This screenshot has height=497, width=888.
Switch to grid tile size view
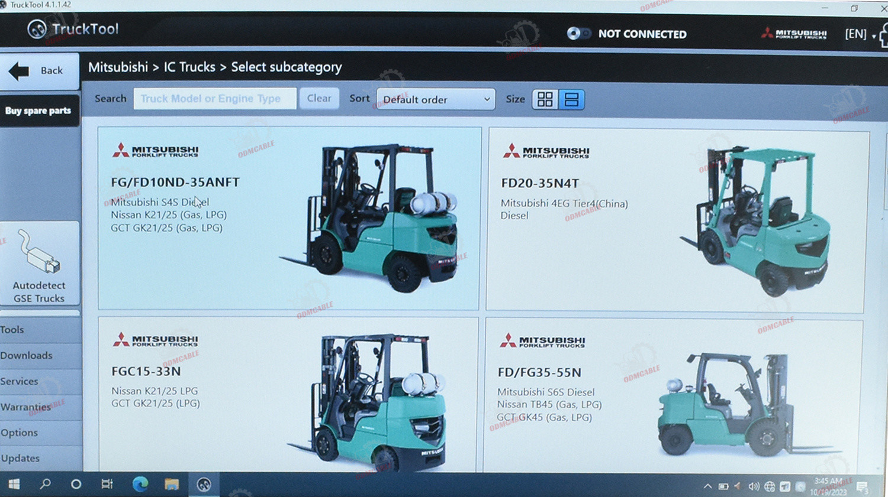click(545, 99)
